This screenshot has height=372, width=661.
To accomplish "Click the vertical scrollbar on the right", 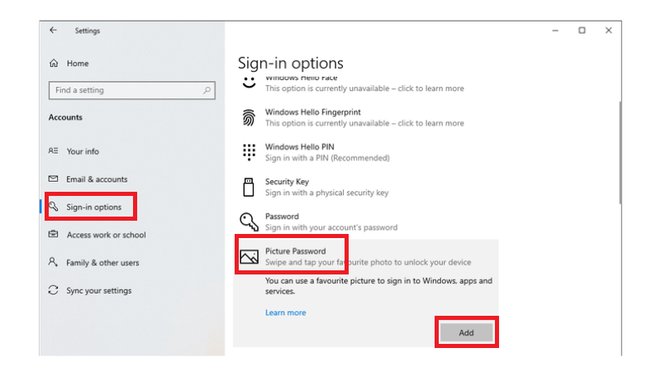I will 621,153.
